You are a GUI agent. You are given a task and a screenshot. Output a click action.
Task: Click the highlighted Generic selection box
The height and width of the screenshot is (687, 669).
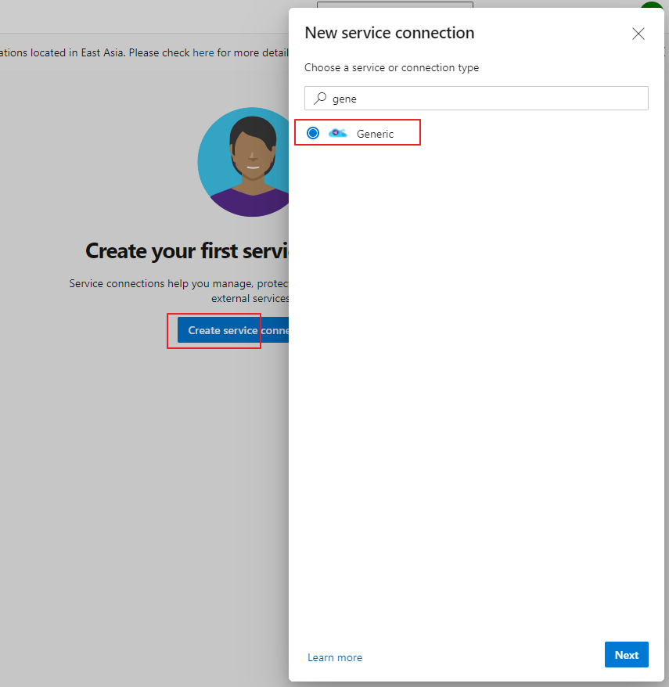point(358,132)
